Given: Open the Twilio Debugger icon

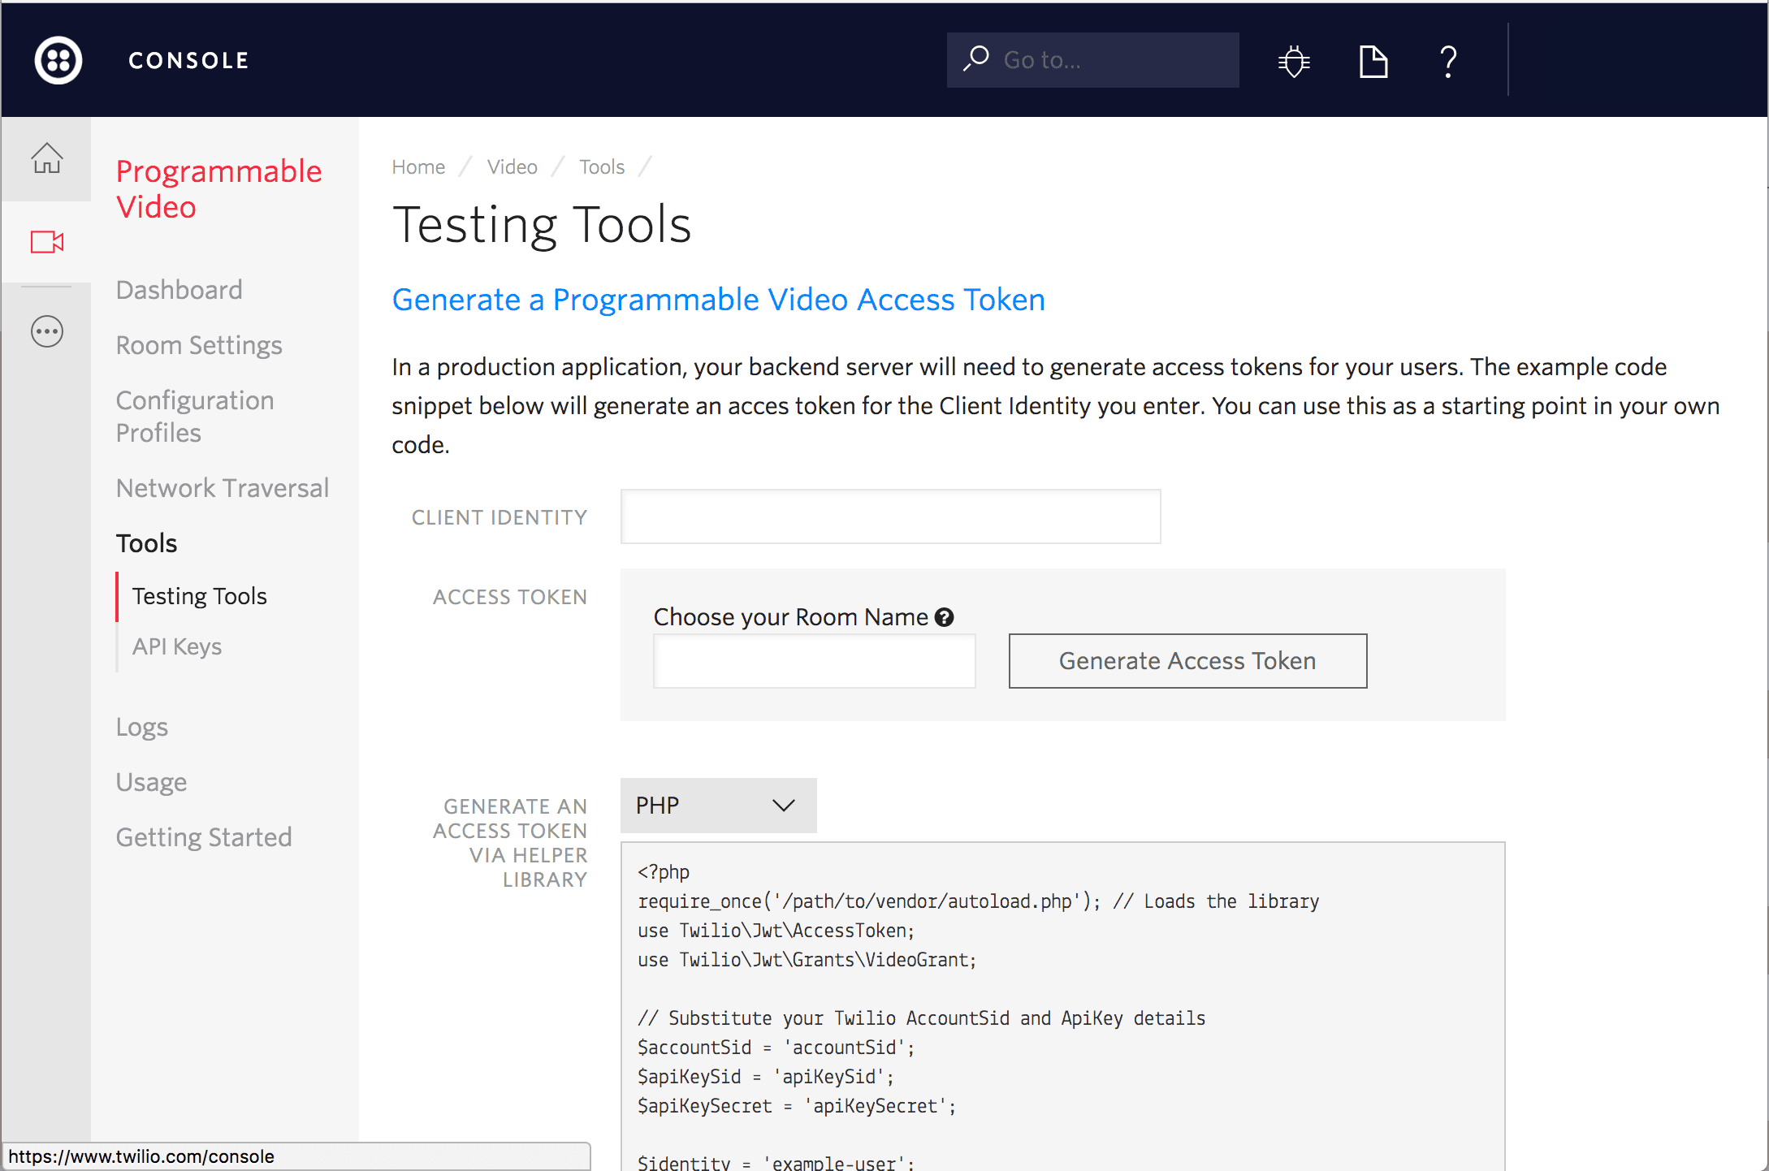Looking at the screenshot, I should click(x=1293, y=59).
